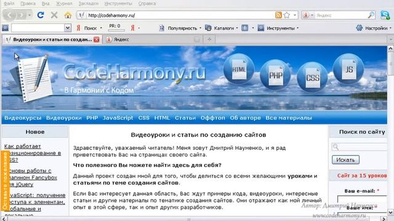
Task: Open history dropdown next to Forward button
Action: coord(30,15)
